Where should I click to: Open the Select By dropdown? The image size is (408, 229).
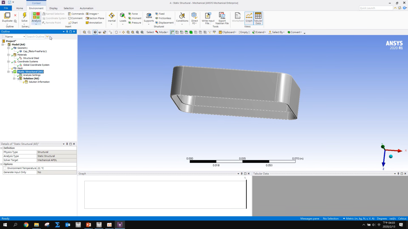coord(277,32)
